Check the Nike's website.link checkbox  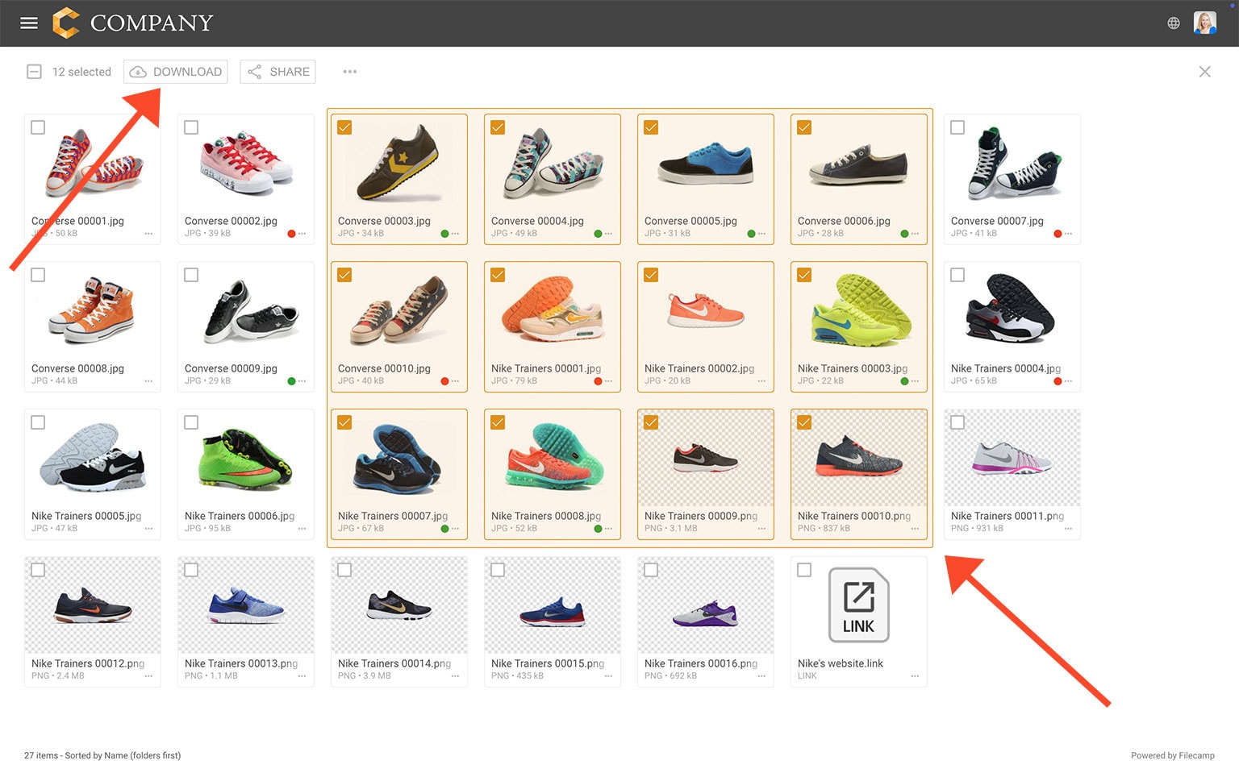(804, 570)
